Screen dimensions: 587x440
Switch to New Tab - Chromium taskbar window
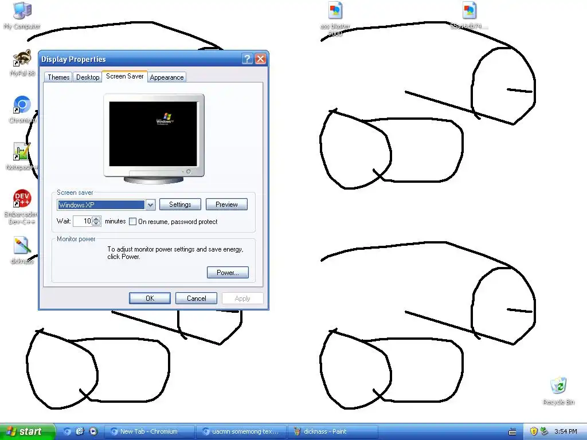[x=150, y=431]
